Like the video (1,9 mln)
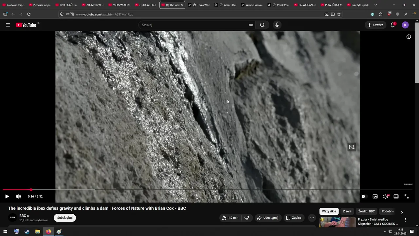419x236 pixels. coord(230,218)
